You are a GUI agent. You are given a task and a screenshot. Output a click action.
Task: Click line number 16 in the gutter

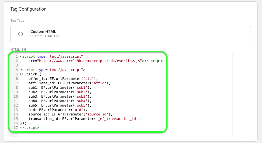[16, 123]
